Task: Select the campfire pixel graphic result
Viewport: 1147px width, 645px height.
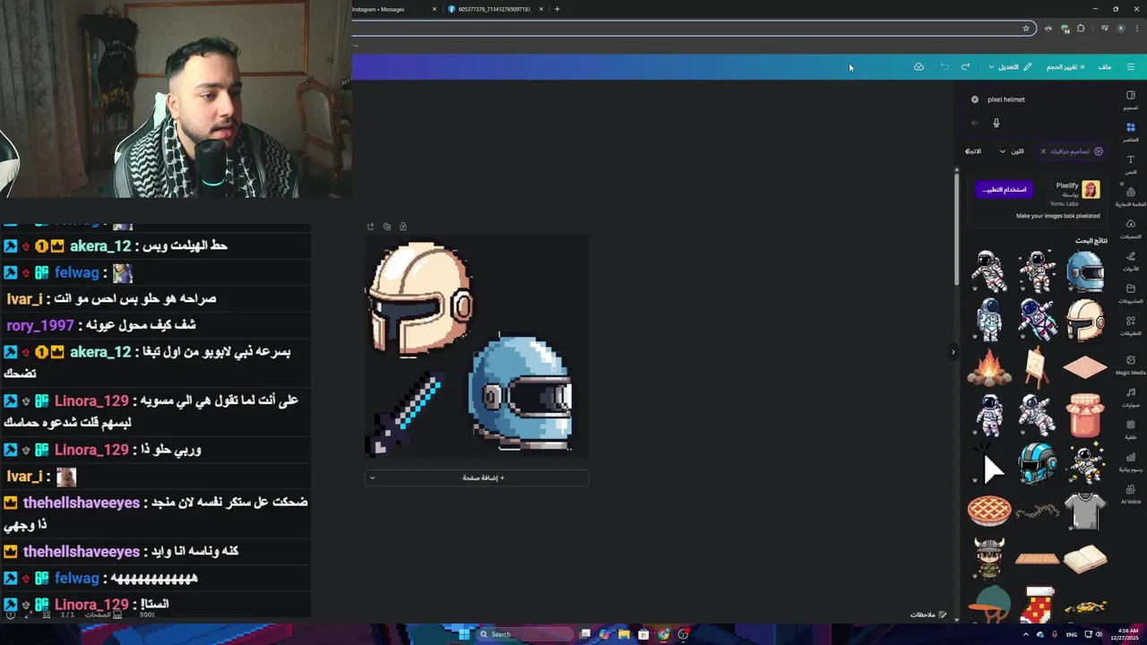Action: 989,367
